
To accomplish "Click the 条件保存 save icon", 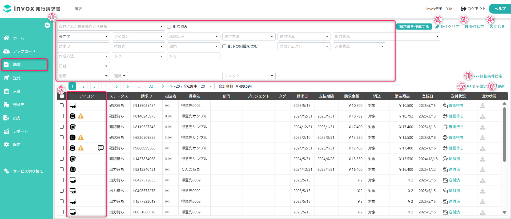I will click(x=466, y=27).
